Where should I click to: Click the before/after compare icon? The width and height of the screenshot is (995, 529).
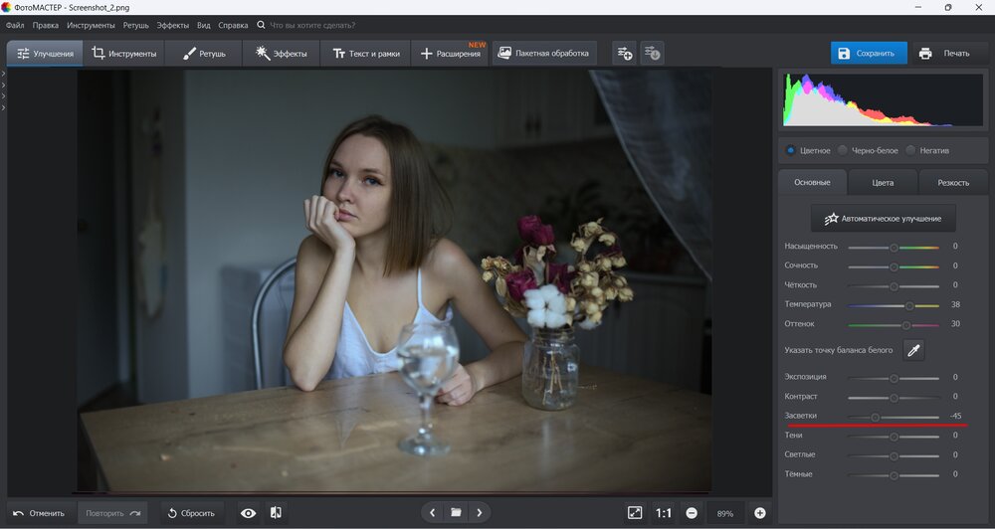point(276,513)
